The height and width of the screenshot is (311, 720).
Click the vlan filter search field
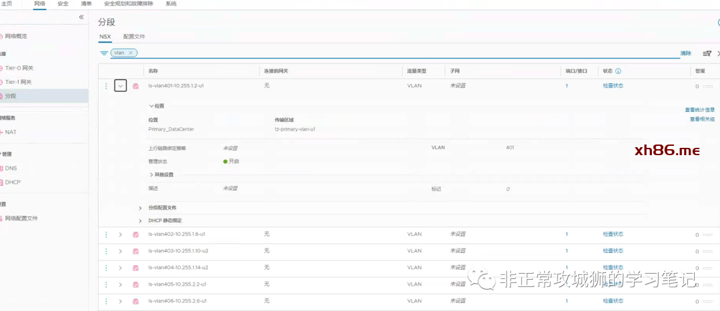[x=400, y=53]
